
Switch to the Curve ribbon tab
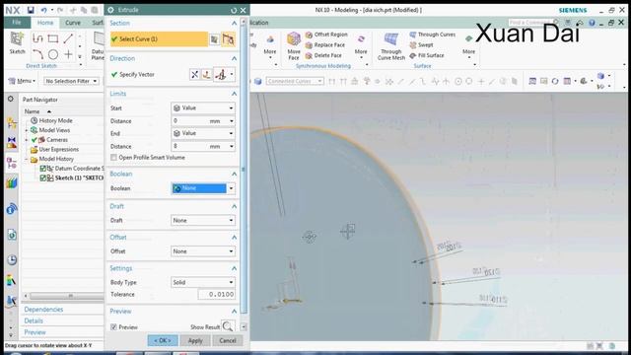73,23
